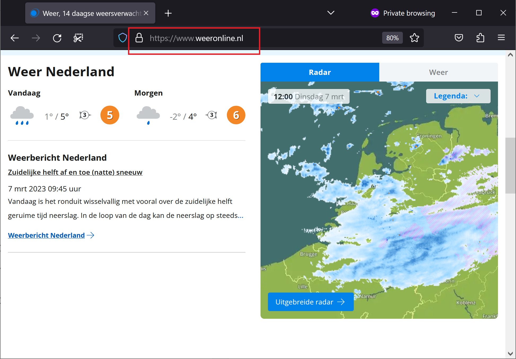Minimize the browser window
This screenshot has width=516, height=359.
455,13
